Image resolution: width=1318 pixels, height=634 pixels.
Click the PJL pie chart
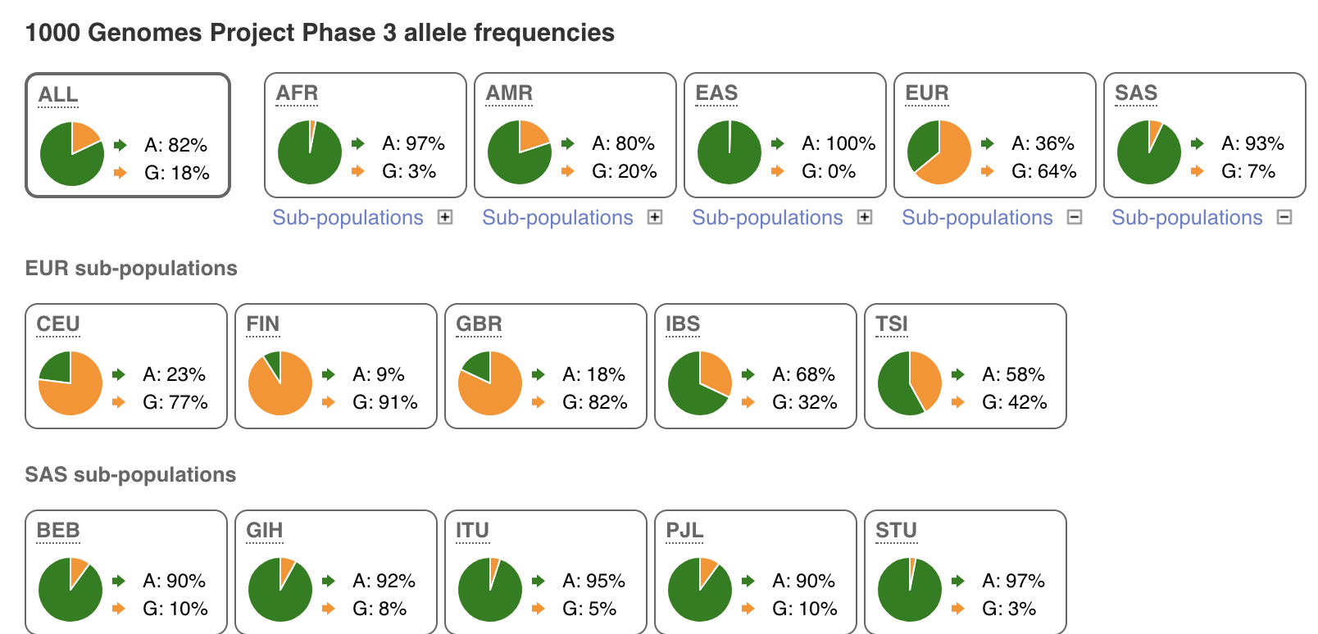tap(700, 590)
